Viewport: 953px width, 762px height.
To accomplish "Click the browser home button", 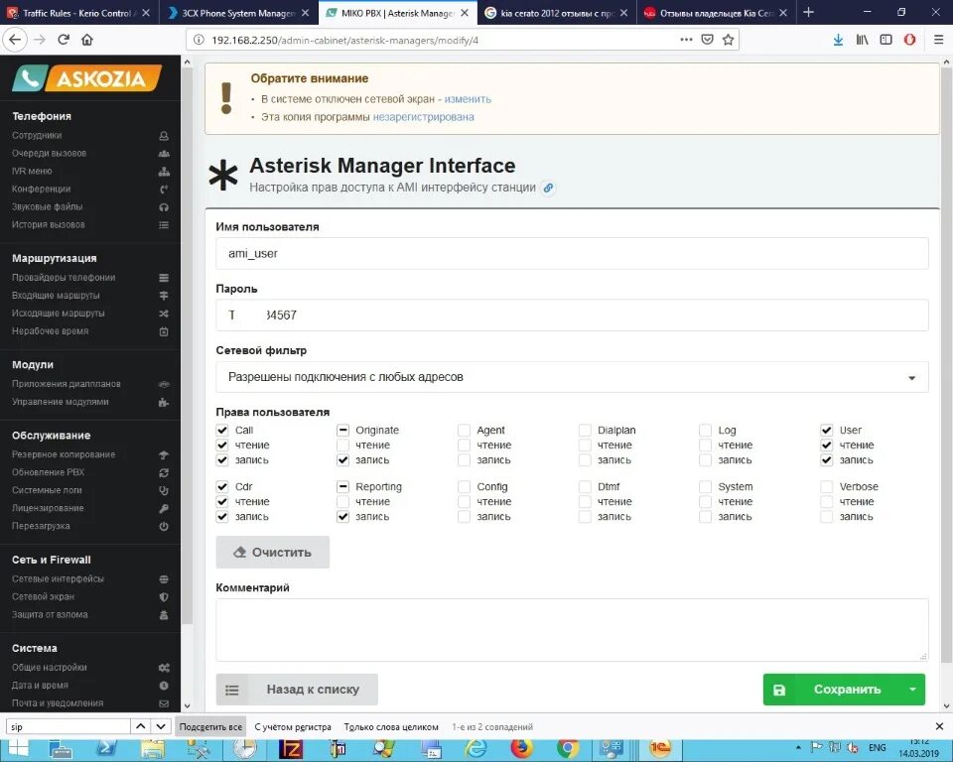I will coord(87,40).
